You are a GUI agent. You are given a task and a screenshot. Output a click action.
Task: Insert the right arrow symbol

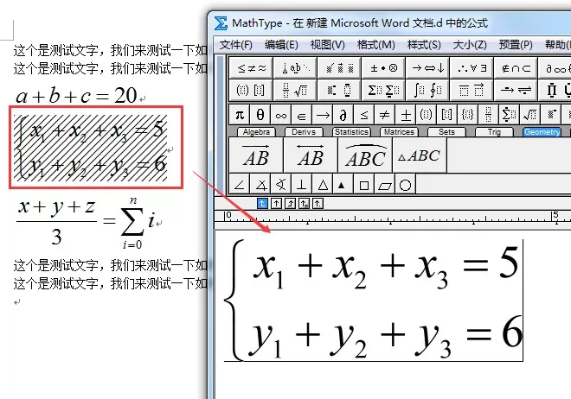323,115
